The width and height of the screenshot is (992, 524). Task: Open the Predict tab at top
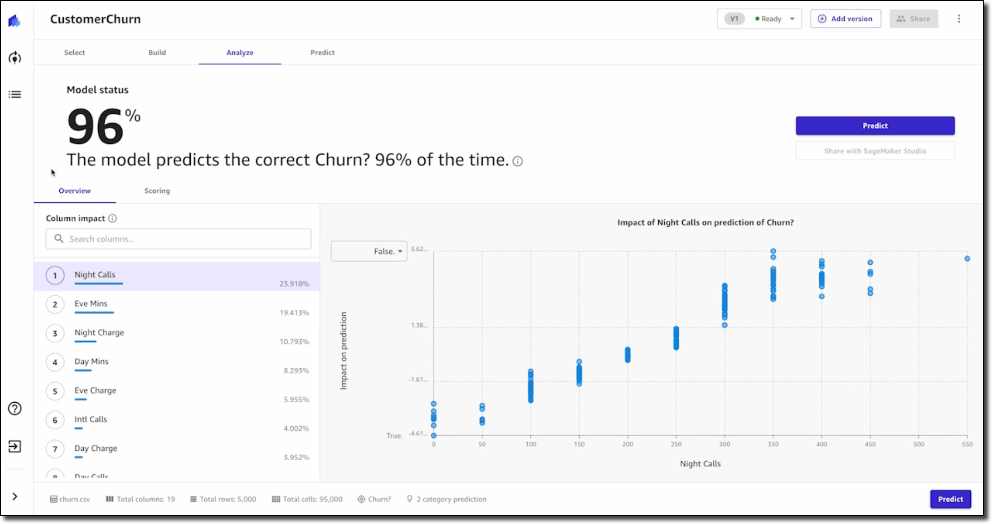coord(322,52)
